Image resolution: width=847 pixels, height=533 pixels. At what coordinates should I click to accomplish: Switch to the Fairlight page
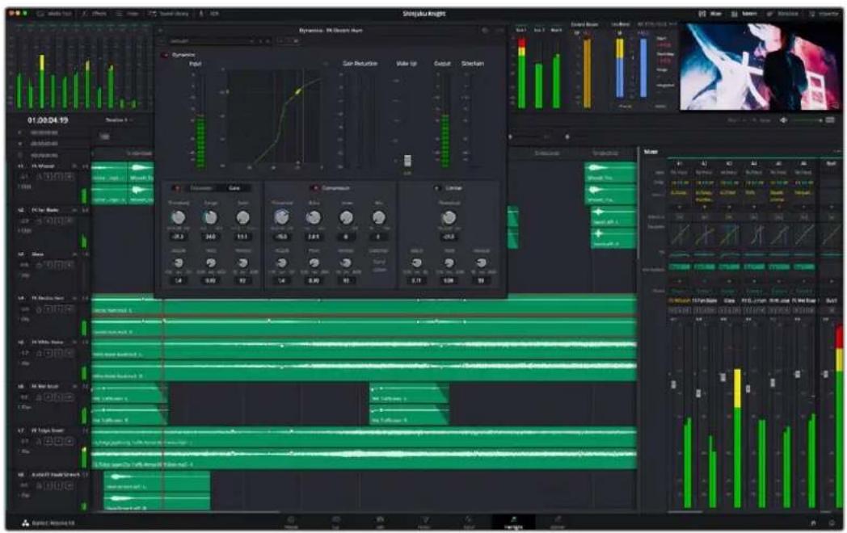tap(513, 523)
